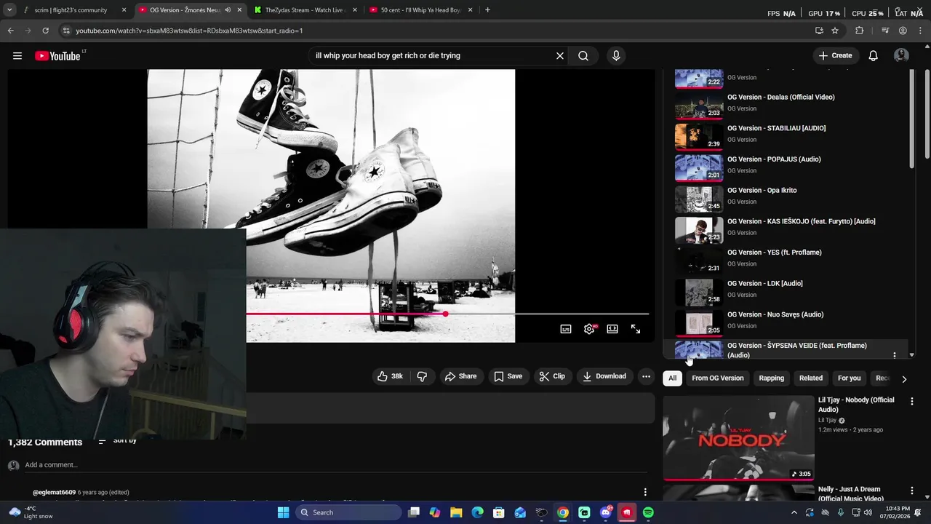
Task: Open Chrome extensions puzzle icon
Action: tap(860, 31)
